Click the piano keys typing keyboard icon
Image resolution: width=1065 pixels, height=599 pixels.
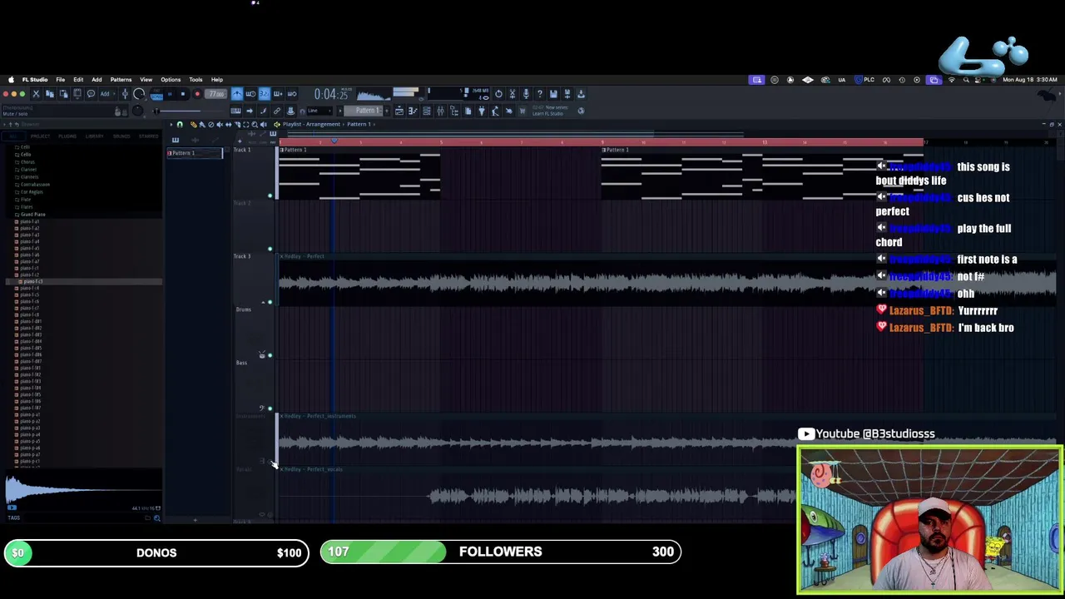[235, 111]
